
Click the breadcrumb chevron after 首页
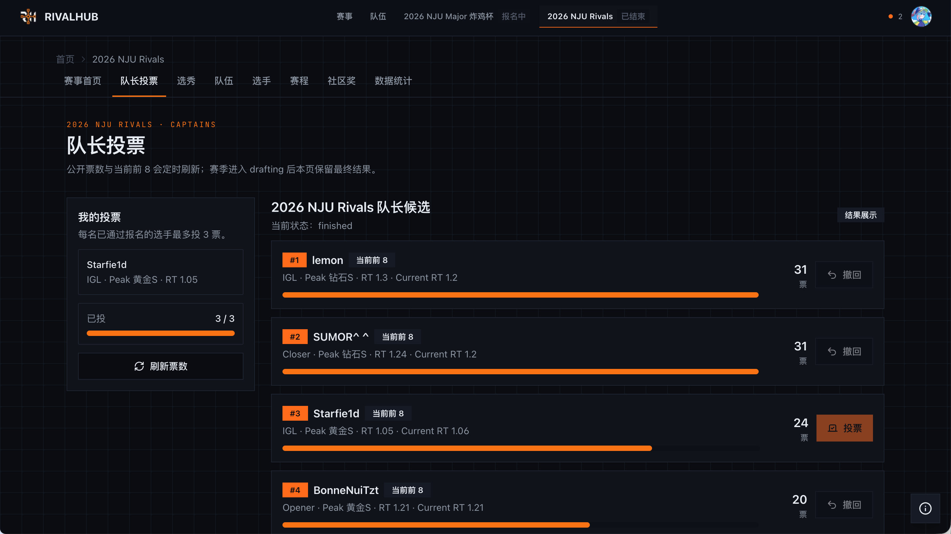(x=83, y=59)
